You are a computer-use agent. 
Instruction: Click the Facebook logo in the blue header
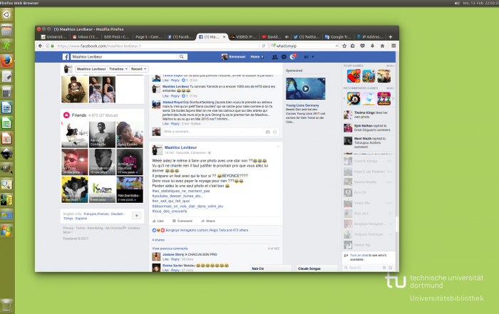click(65, 56)
